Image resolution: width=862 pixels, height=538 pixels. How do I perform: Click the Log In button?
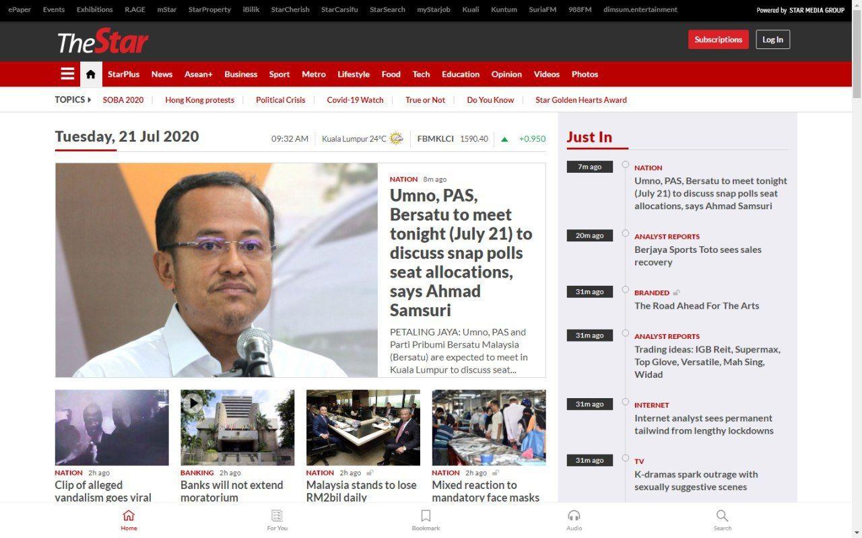click(772, 40)
